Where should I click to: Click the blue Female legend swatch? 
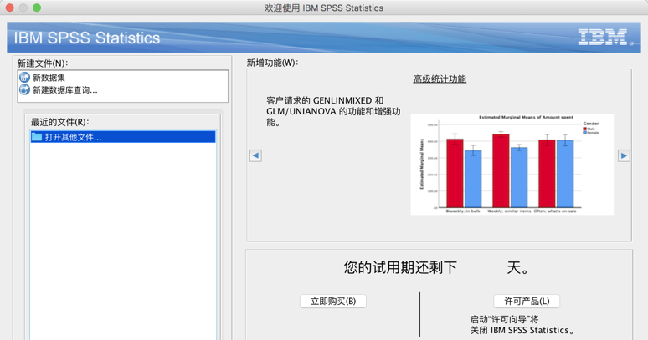(585, 133)
